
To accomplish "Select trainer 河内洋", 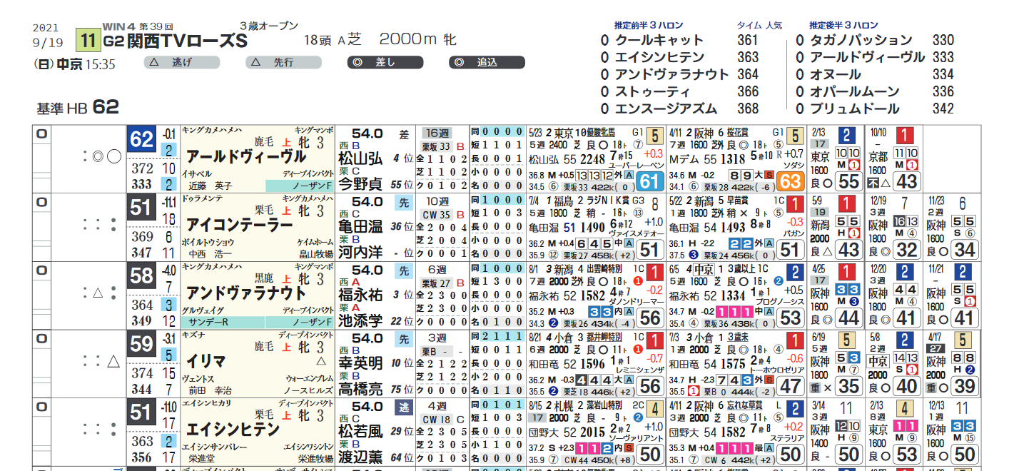I will coord(362,253).
